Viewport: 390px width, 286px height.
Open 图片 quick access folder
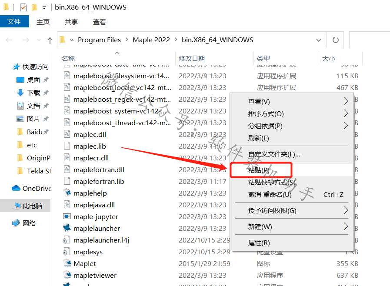click(x=28, y=119)
